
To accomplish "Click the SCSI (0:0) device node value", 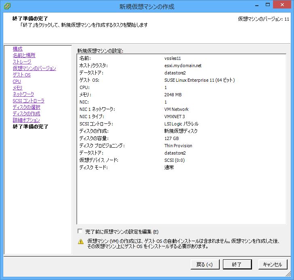I will tap(174, 160).
